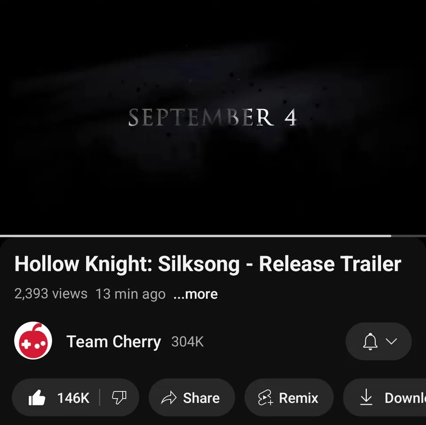Click the Share button label
The height and width of the screenshot is (425, 426).
[x=201, y=398]
